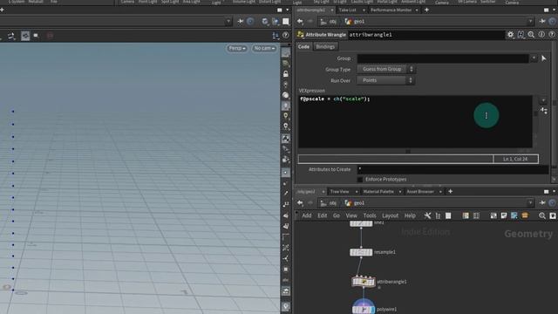This screenshot has height=314, width=558.
Task: Click the viewport lock icon in display toolbar
Action: pos(285,74)
